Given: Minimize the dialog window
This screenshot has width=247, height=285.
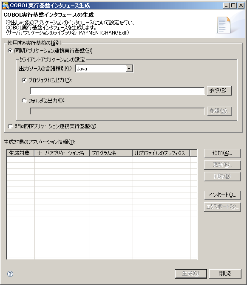Looking at the screenshot, I should pyautogui.click(x=226, y=6).
